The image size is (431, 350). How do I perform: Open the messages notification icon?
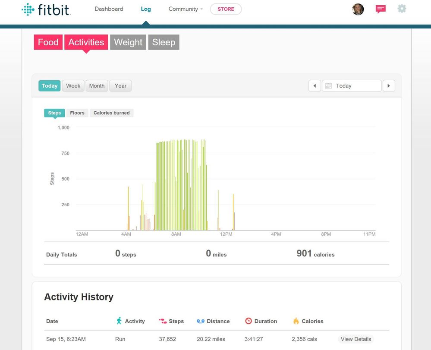pos(380,9)
